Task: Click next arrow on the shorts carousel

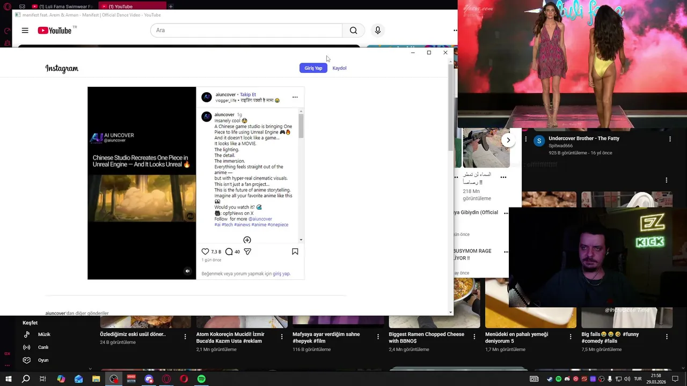Action: pos(508,140)
